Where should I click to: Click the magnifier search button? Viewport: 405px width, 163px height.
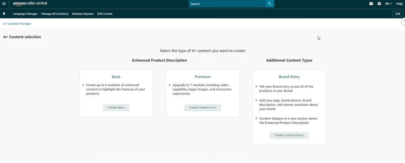pos(270,4)
